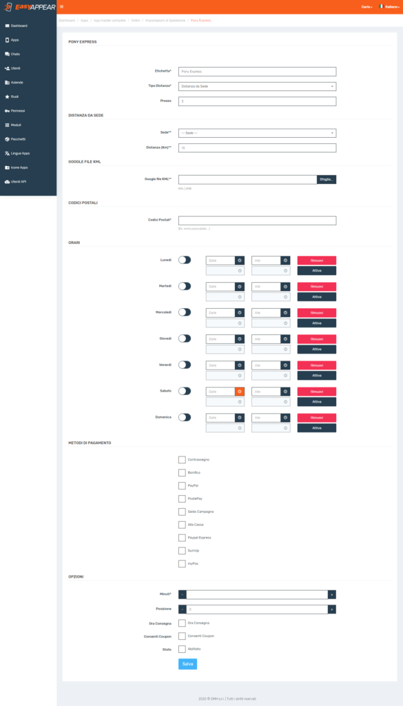The image size is (403, 706).
Task: Click the Salva button
Action: (187, 664)
